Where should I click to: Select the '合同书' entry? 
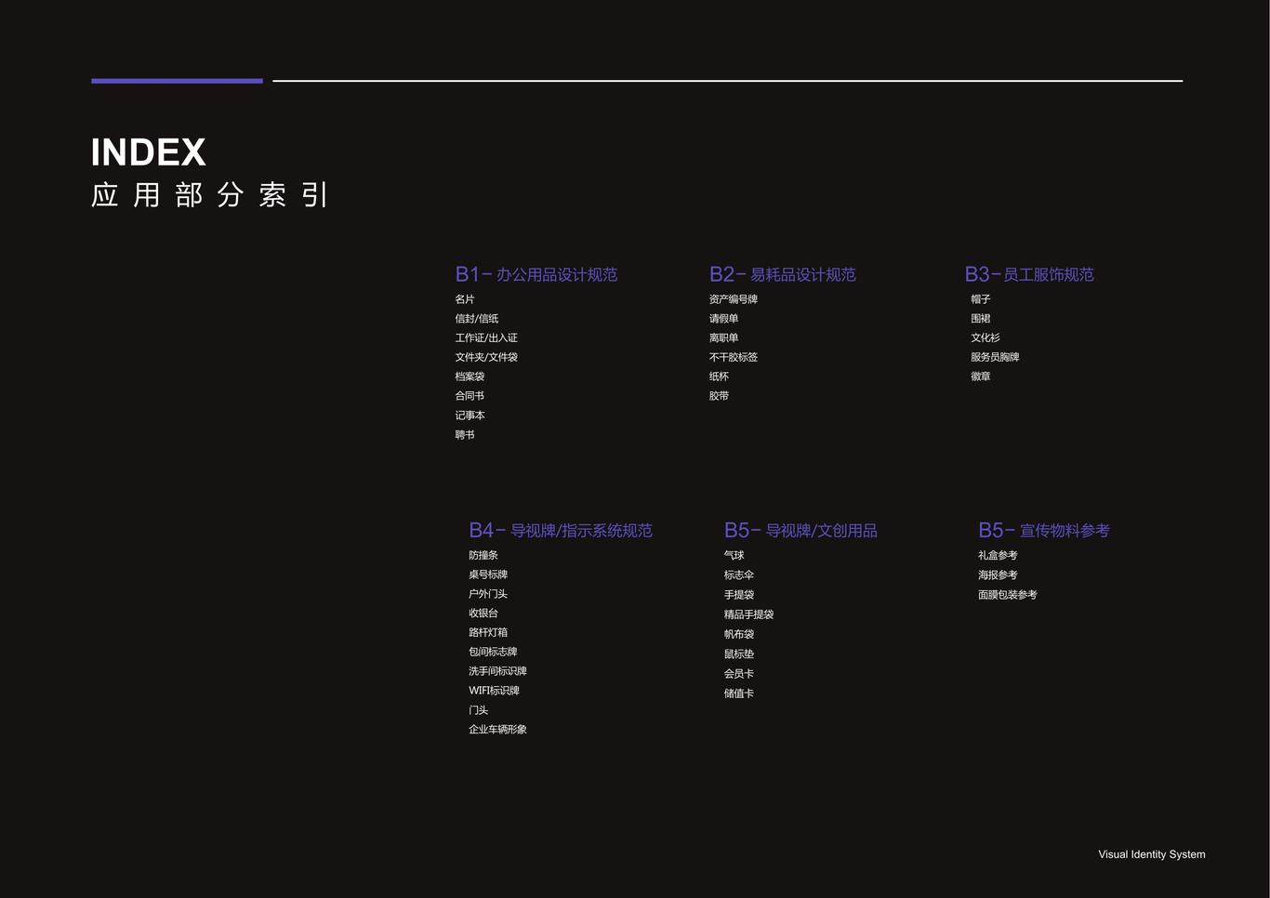coord(470,396)
